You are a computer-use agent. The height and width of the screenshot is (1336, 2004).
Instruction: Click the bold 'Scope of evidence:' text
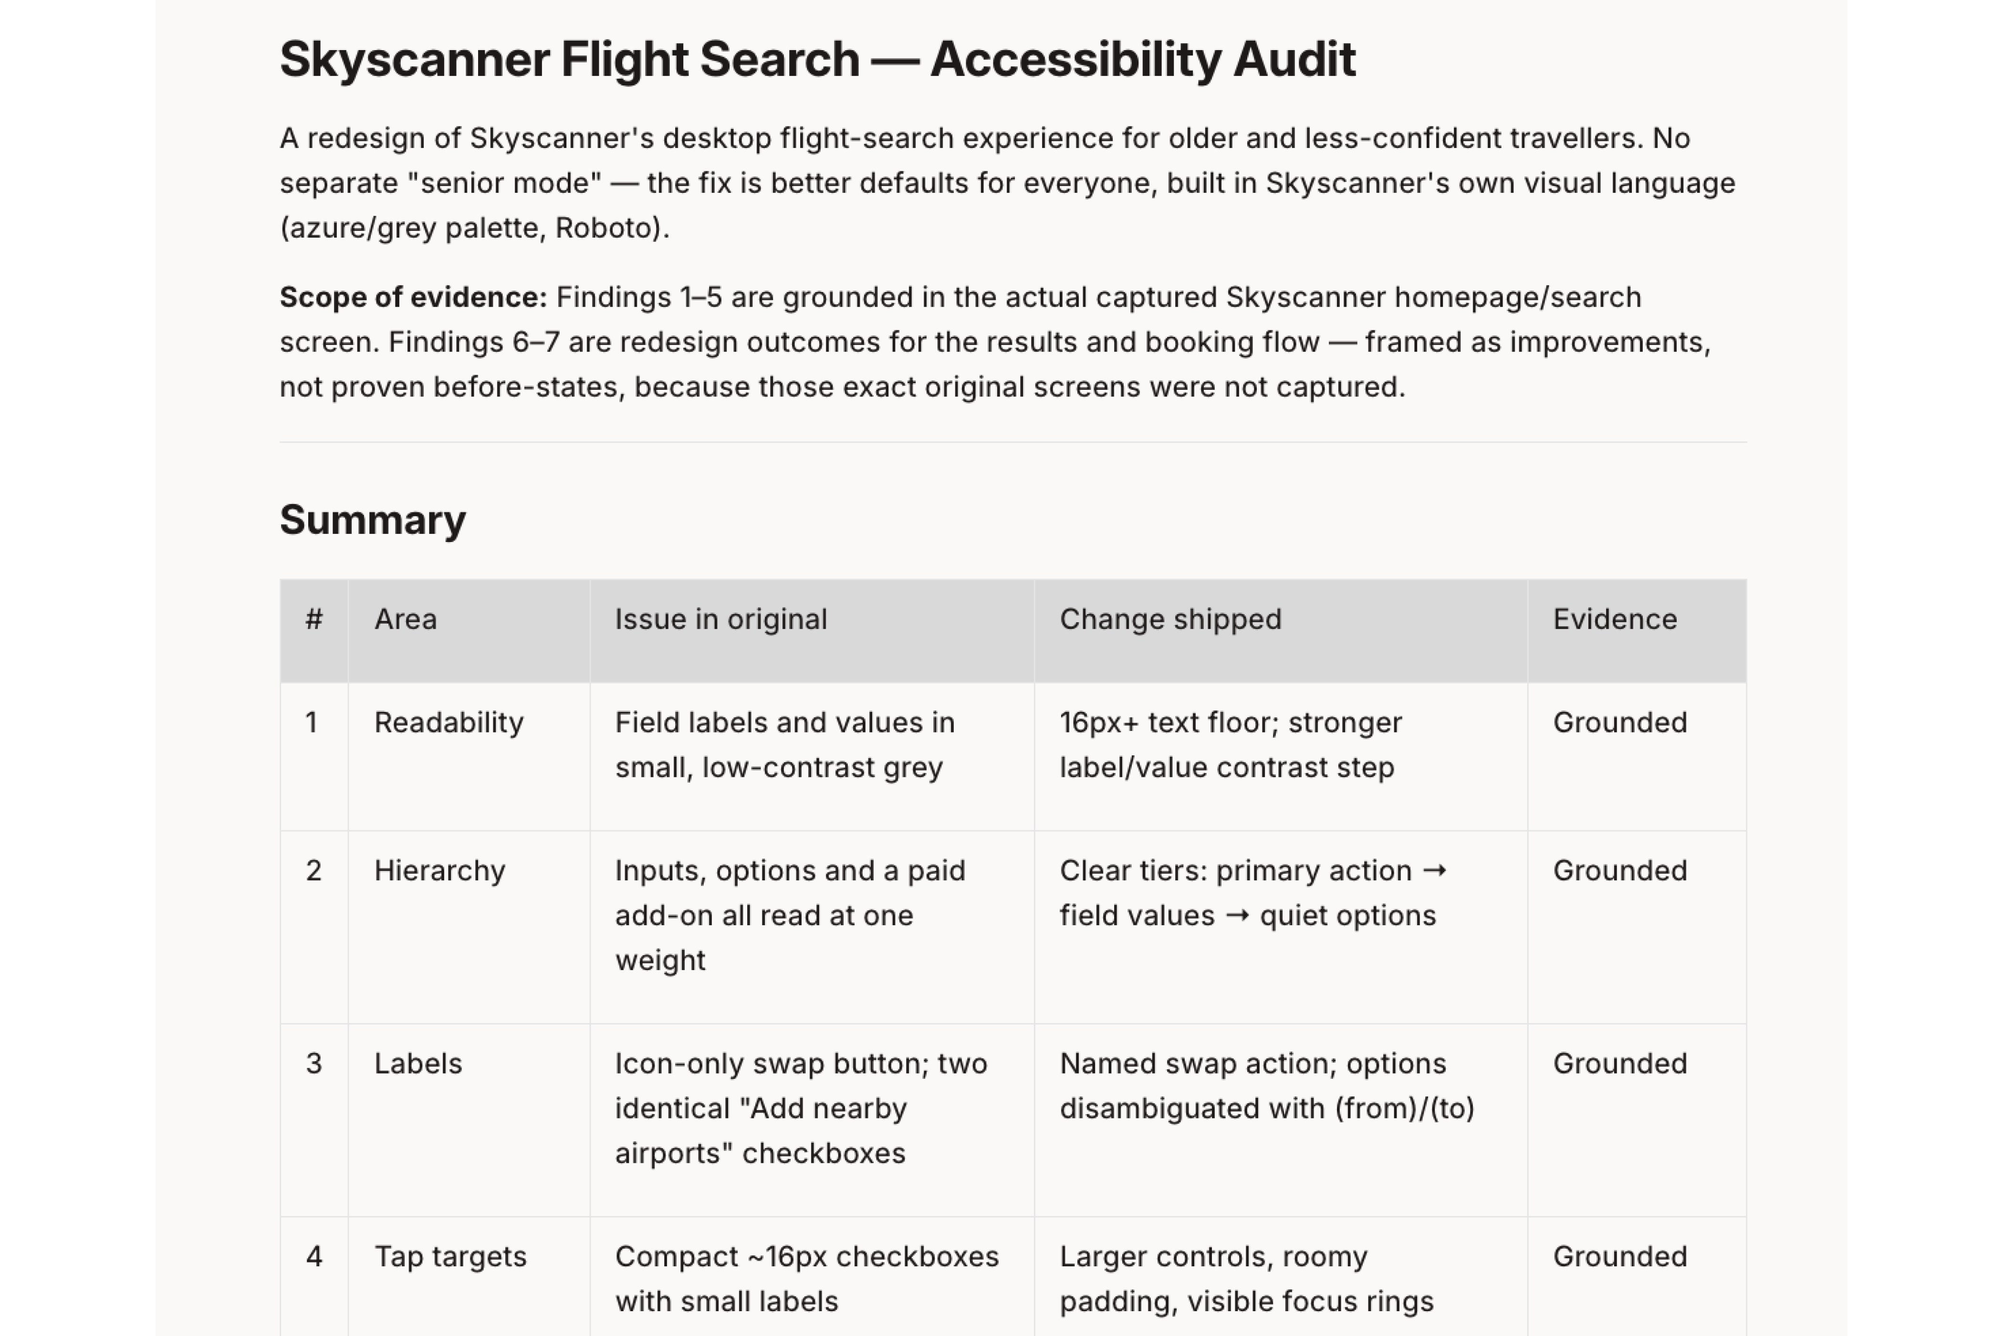click(x=413, y=297)
